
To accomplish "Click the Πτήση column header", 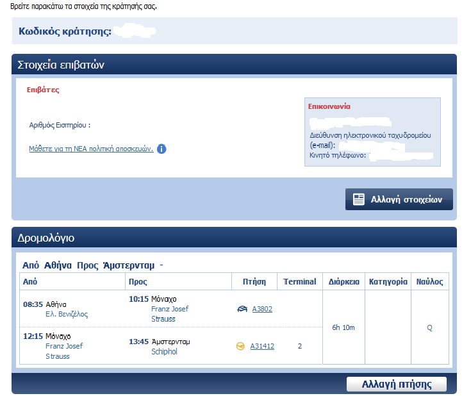I will [254, 281].
